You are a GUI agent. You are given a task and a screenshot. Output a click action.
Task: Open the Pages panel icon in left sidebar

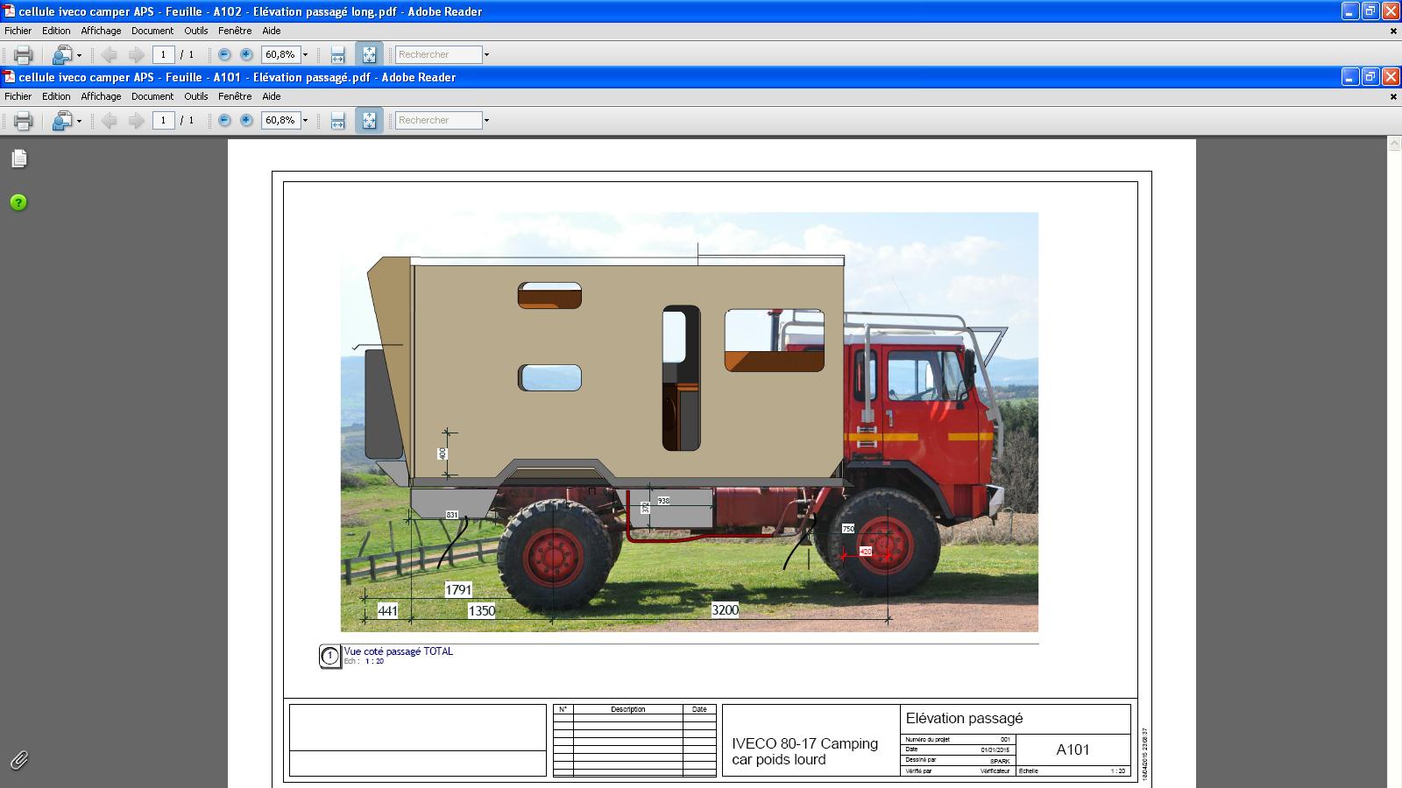pos(19,158)
